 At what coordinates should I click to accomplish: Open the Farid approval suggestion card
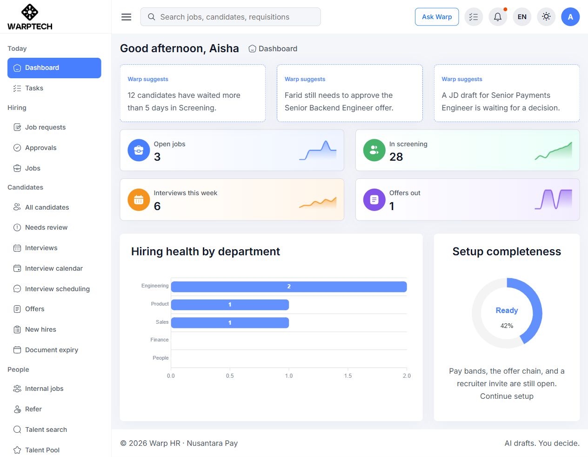350,93
